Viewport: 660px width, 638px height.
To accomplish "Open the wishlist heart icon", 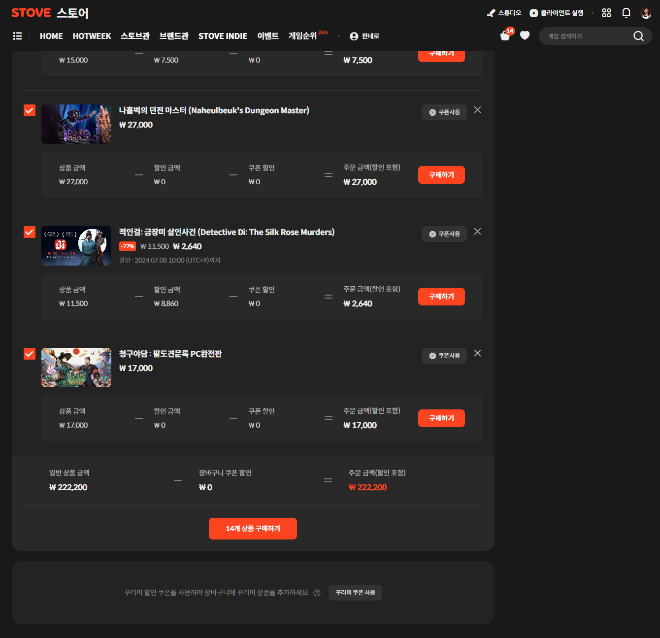I will click(525, 35).
